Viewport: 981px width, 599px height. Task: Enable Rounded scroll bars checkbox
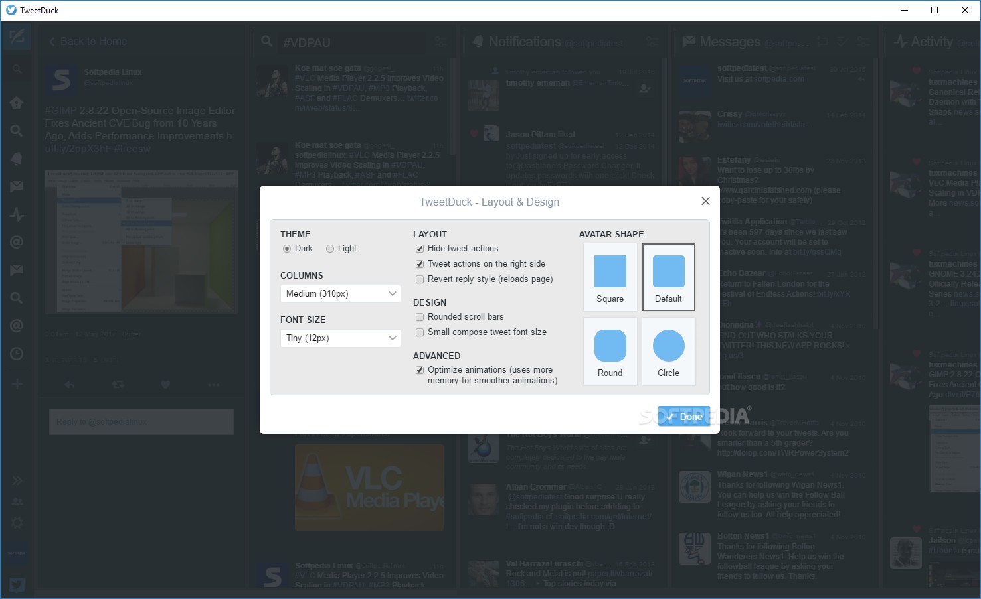420,317
